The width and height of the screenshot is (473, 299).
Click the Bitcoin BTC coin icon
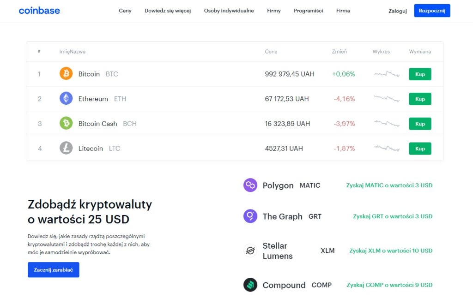(66, 74)
